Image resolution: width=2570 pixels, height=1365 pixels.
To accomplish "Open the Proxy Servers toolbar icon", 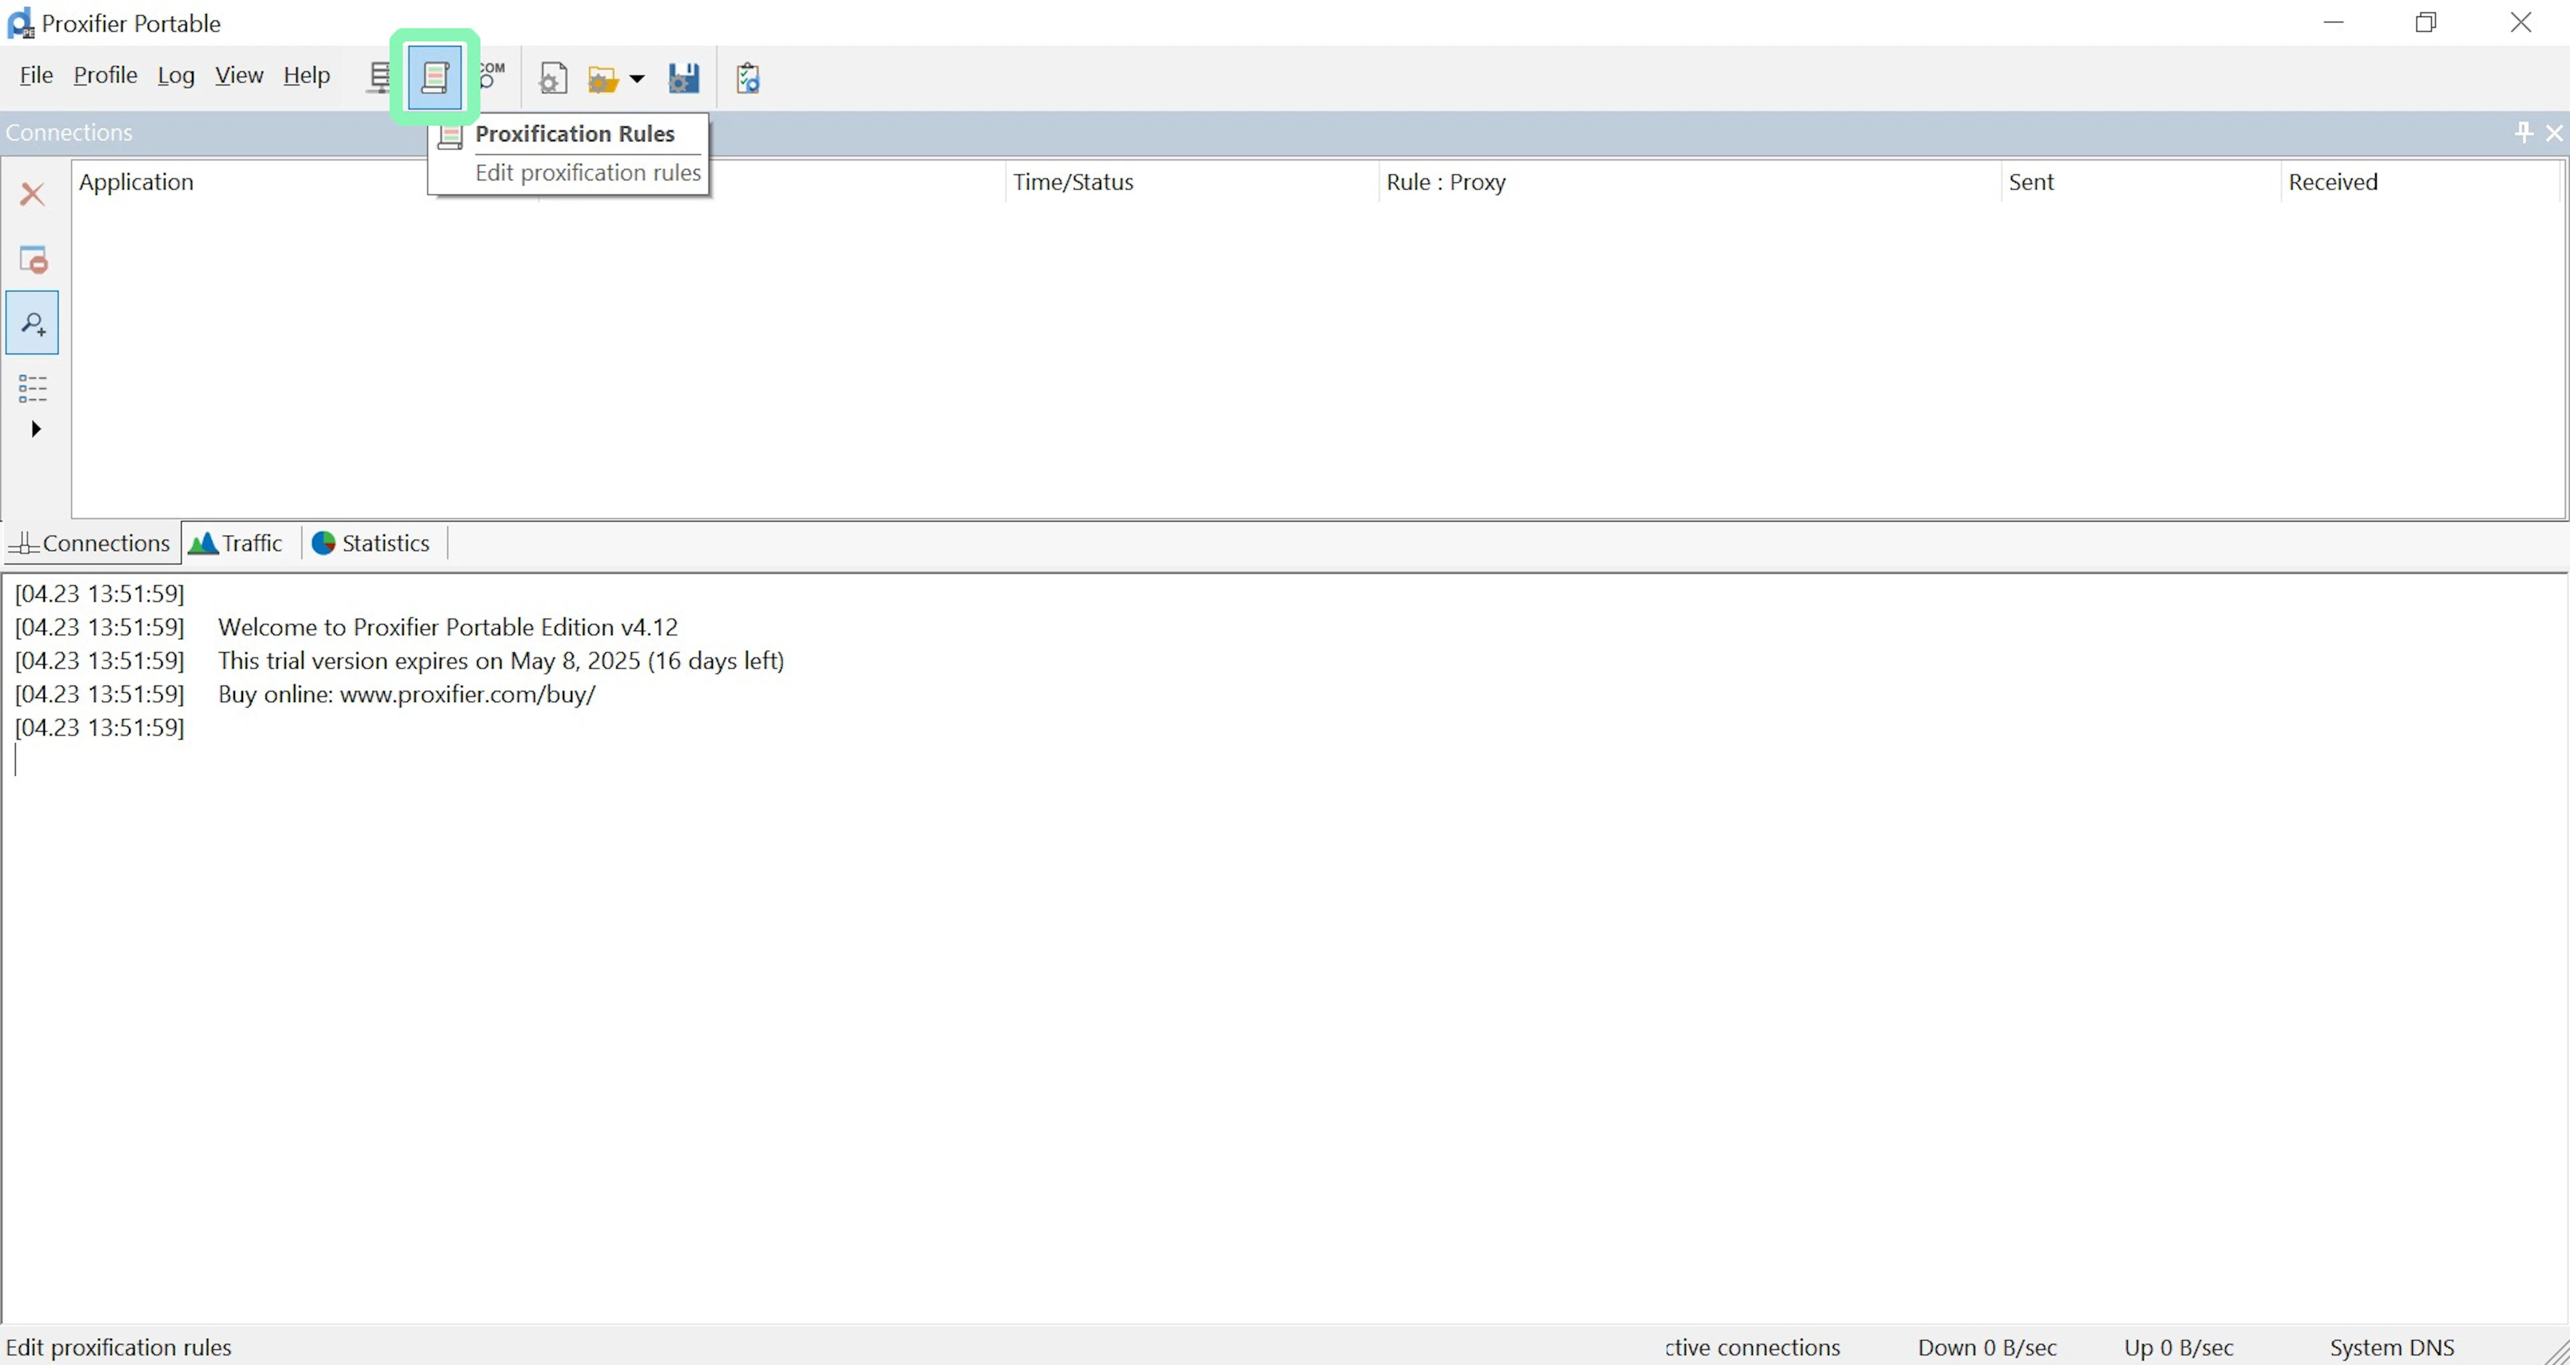I will pyautogui.click(x=380, y=78).
